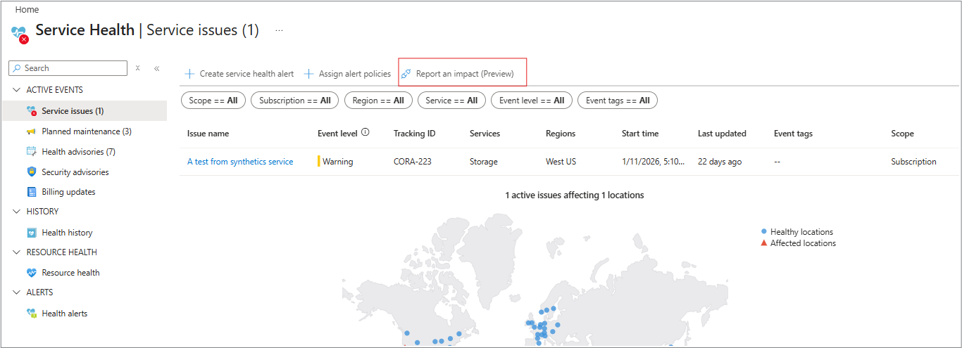Open the Region == All filter
The height and width of the screenshot is (348, 962).
(x=377, y=101)
